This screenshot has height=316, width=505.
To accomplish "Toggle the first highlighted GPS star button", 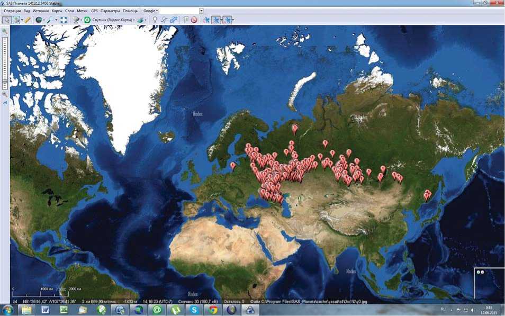I will (215, 20).
